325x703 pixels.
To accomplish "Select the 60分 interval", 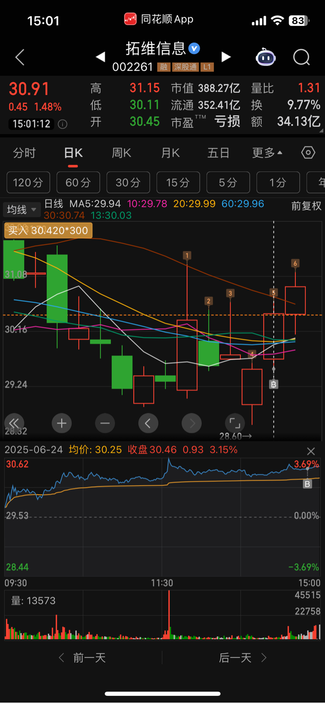I will tap(78, 183).
